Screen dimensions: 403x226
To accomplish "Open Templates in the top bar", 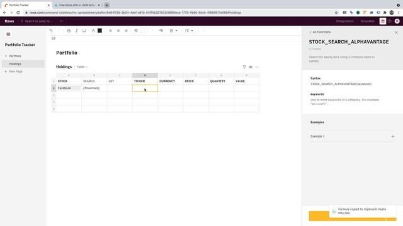I will 367,21.
